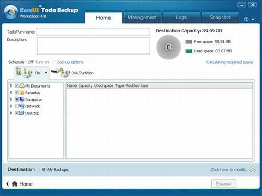This screenshot has width=262, height=196.
Task: Click the My Documents folder icon
Action: [22, 85]
